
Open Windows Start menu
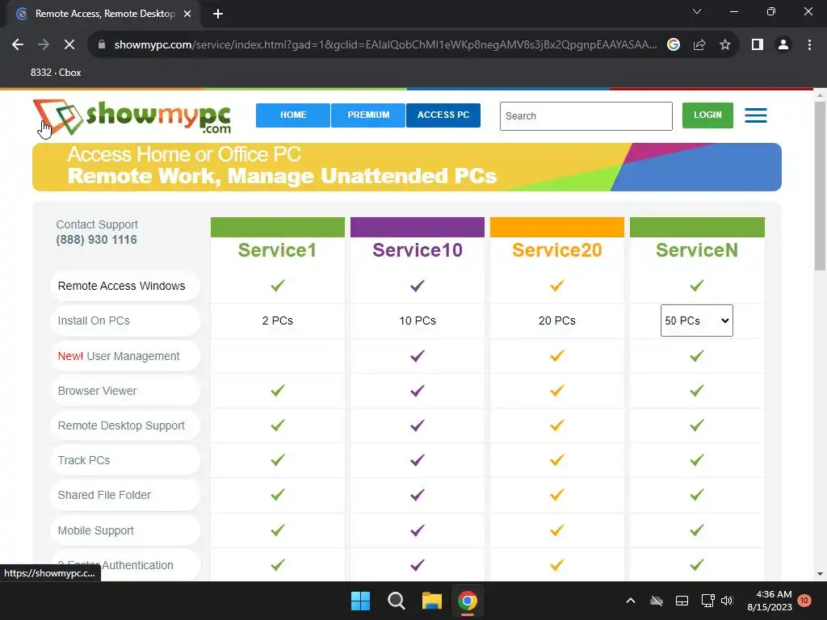361,601
